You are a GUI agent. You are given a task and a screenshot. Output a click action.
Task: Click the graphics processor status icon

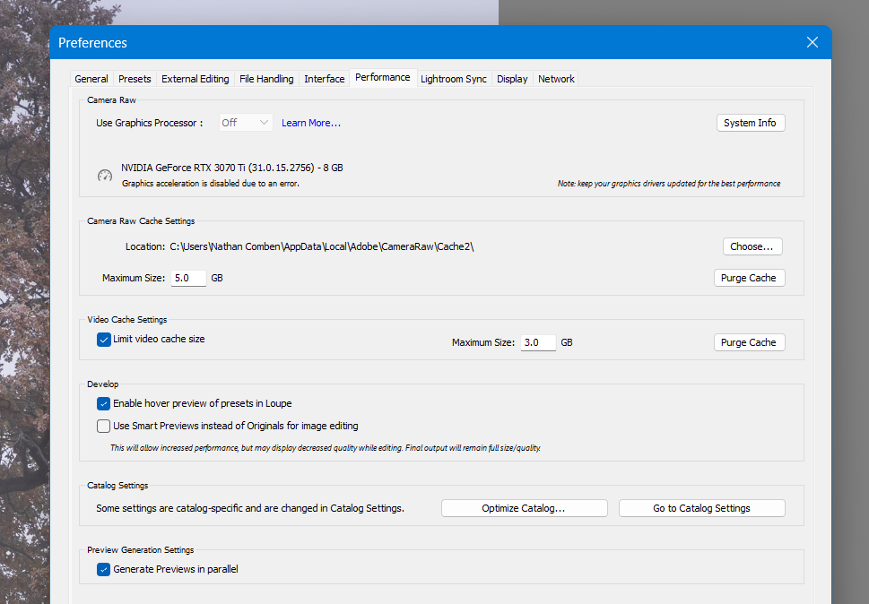pos(104,175)
